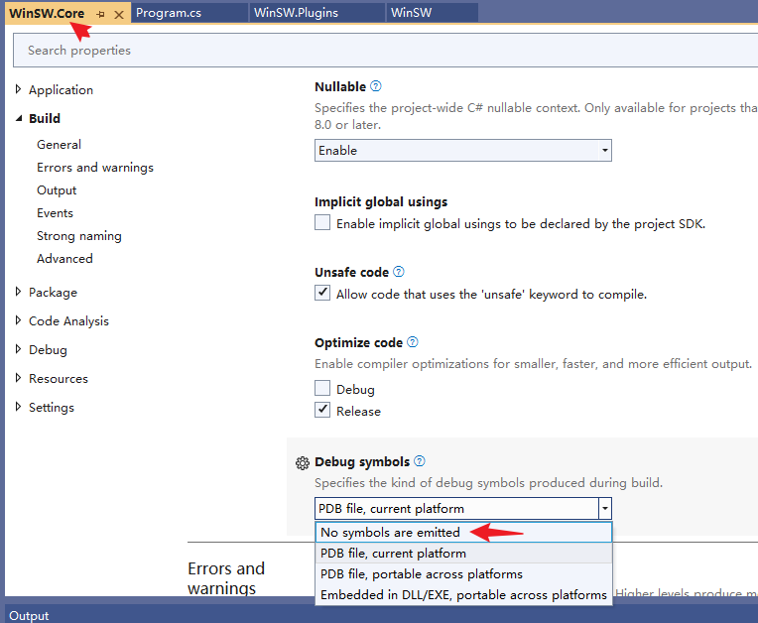Open Build Advanced settings
This screenshot has height=623, width=758.
coord(64,259)
